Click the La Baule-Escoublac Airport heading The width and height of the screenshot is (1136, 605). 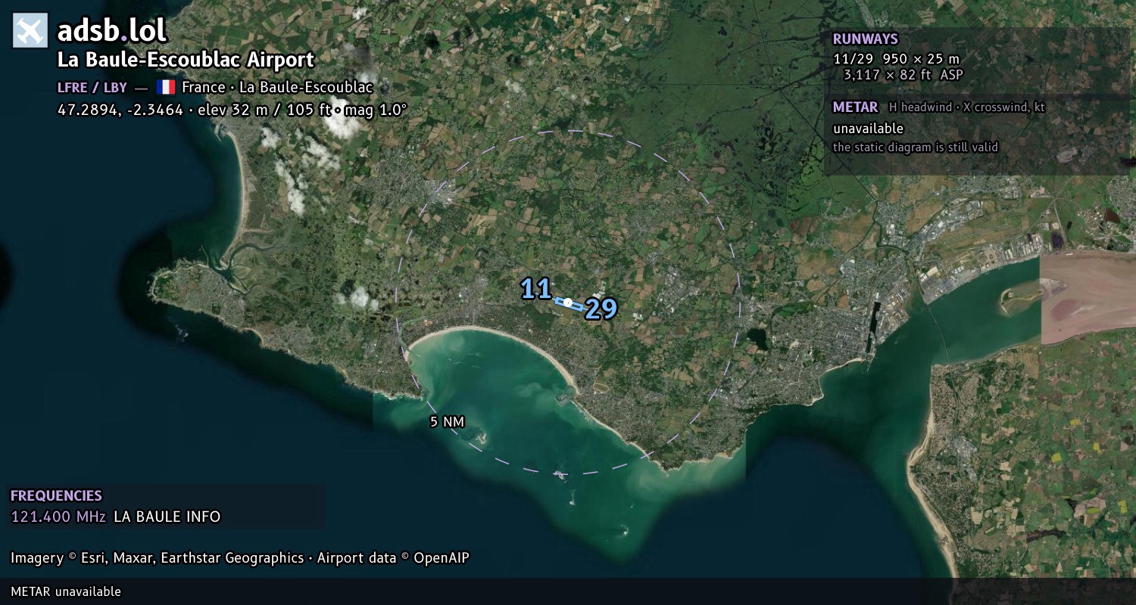pyautogui.click(x=186, y=60)
